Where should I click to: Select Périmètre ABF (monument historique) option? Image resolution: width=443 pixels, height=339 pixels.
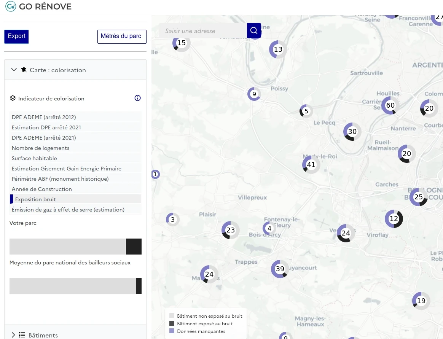[60, 179]
